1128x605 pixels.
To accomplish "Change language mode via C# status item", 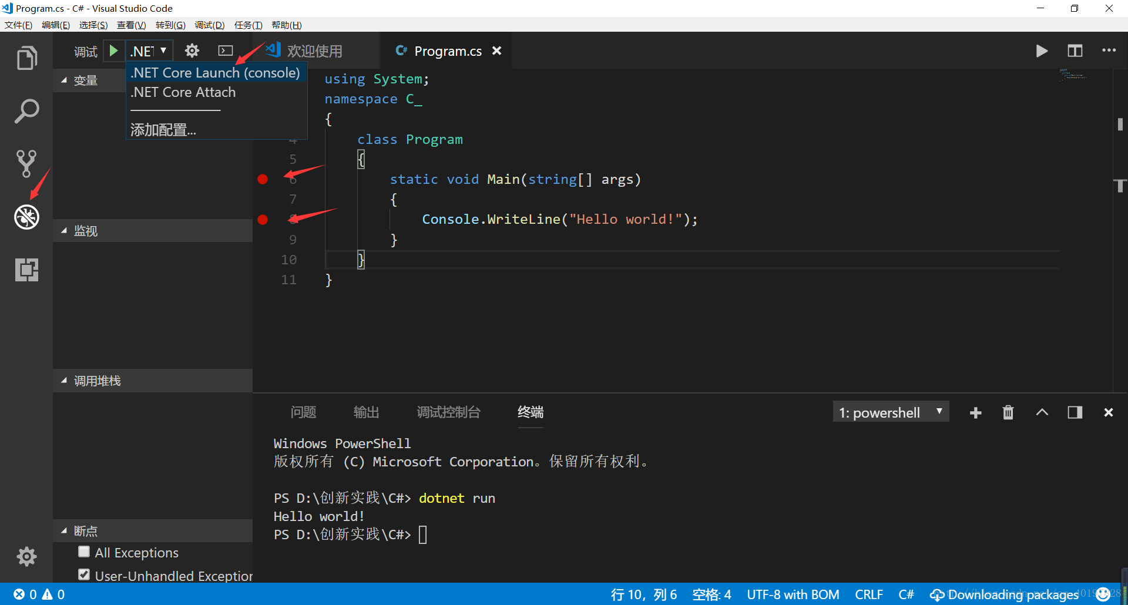I will 906,594.
